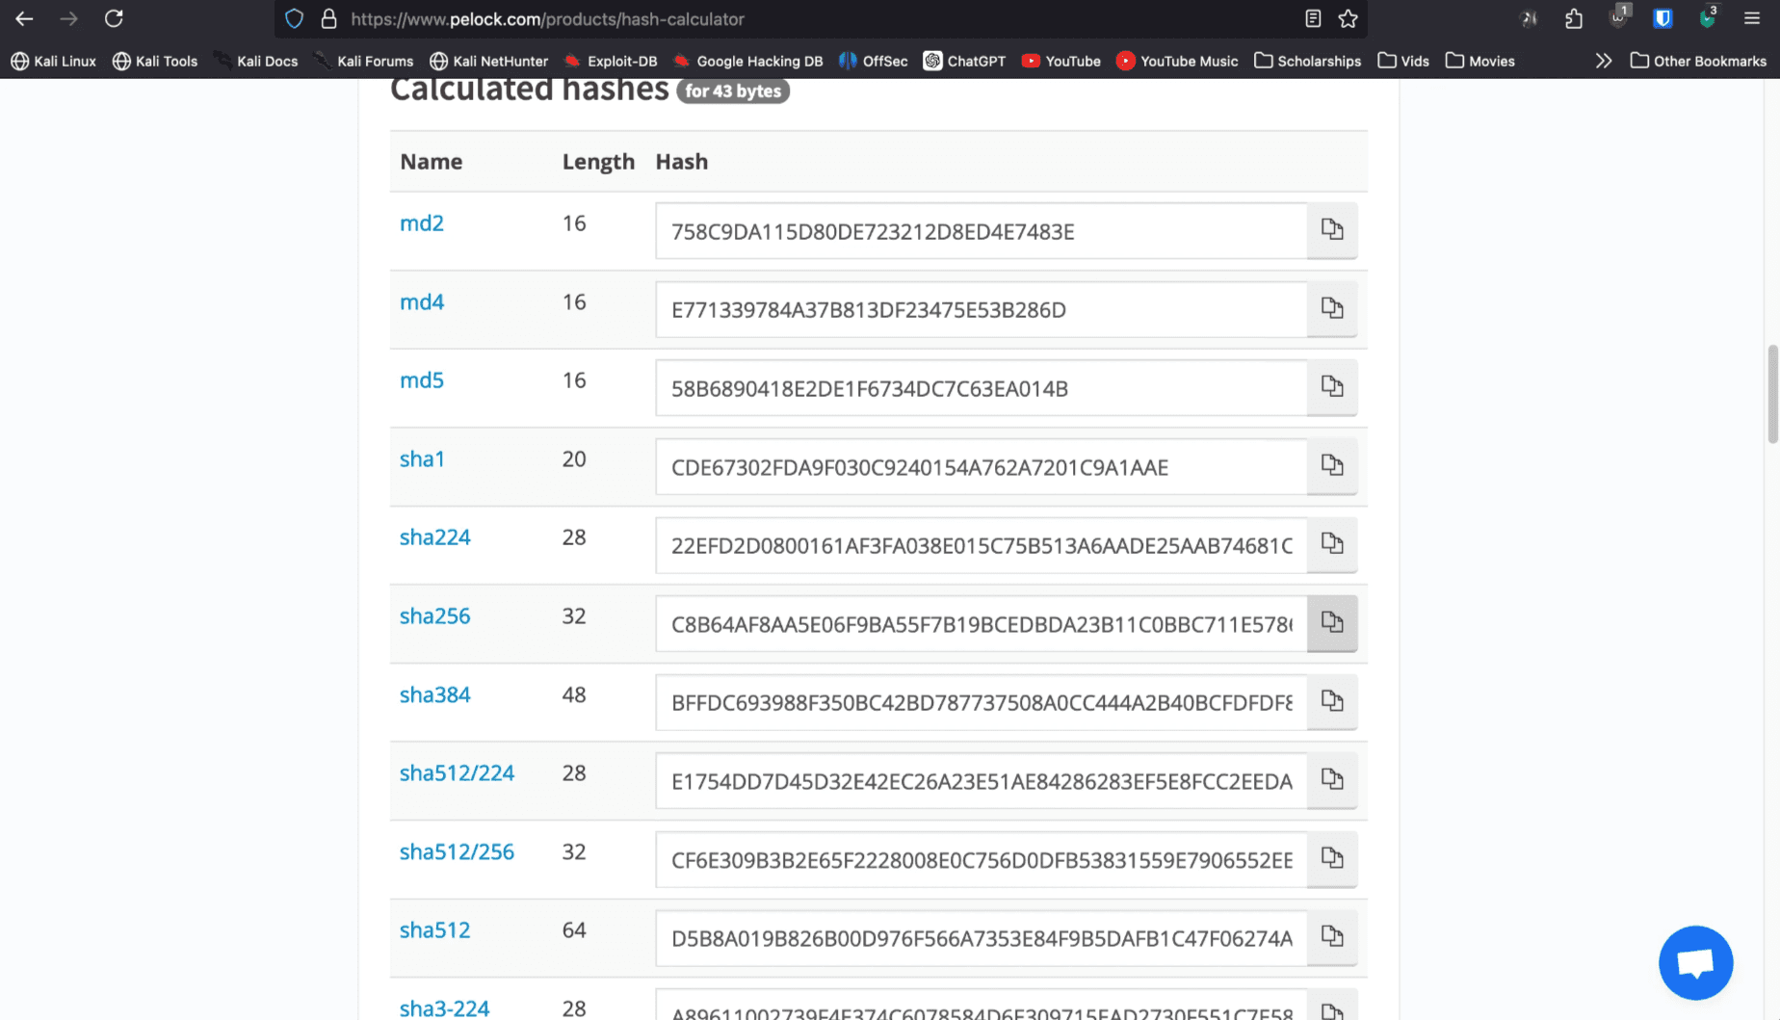Navigate back using the back arrow
The height and width of the screenshot is (1020, 1780).
pos(23,18)
